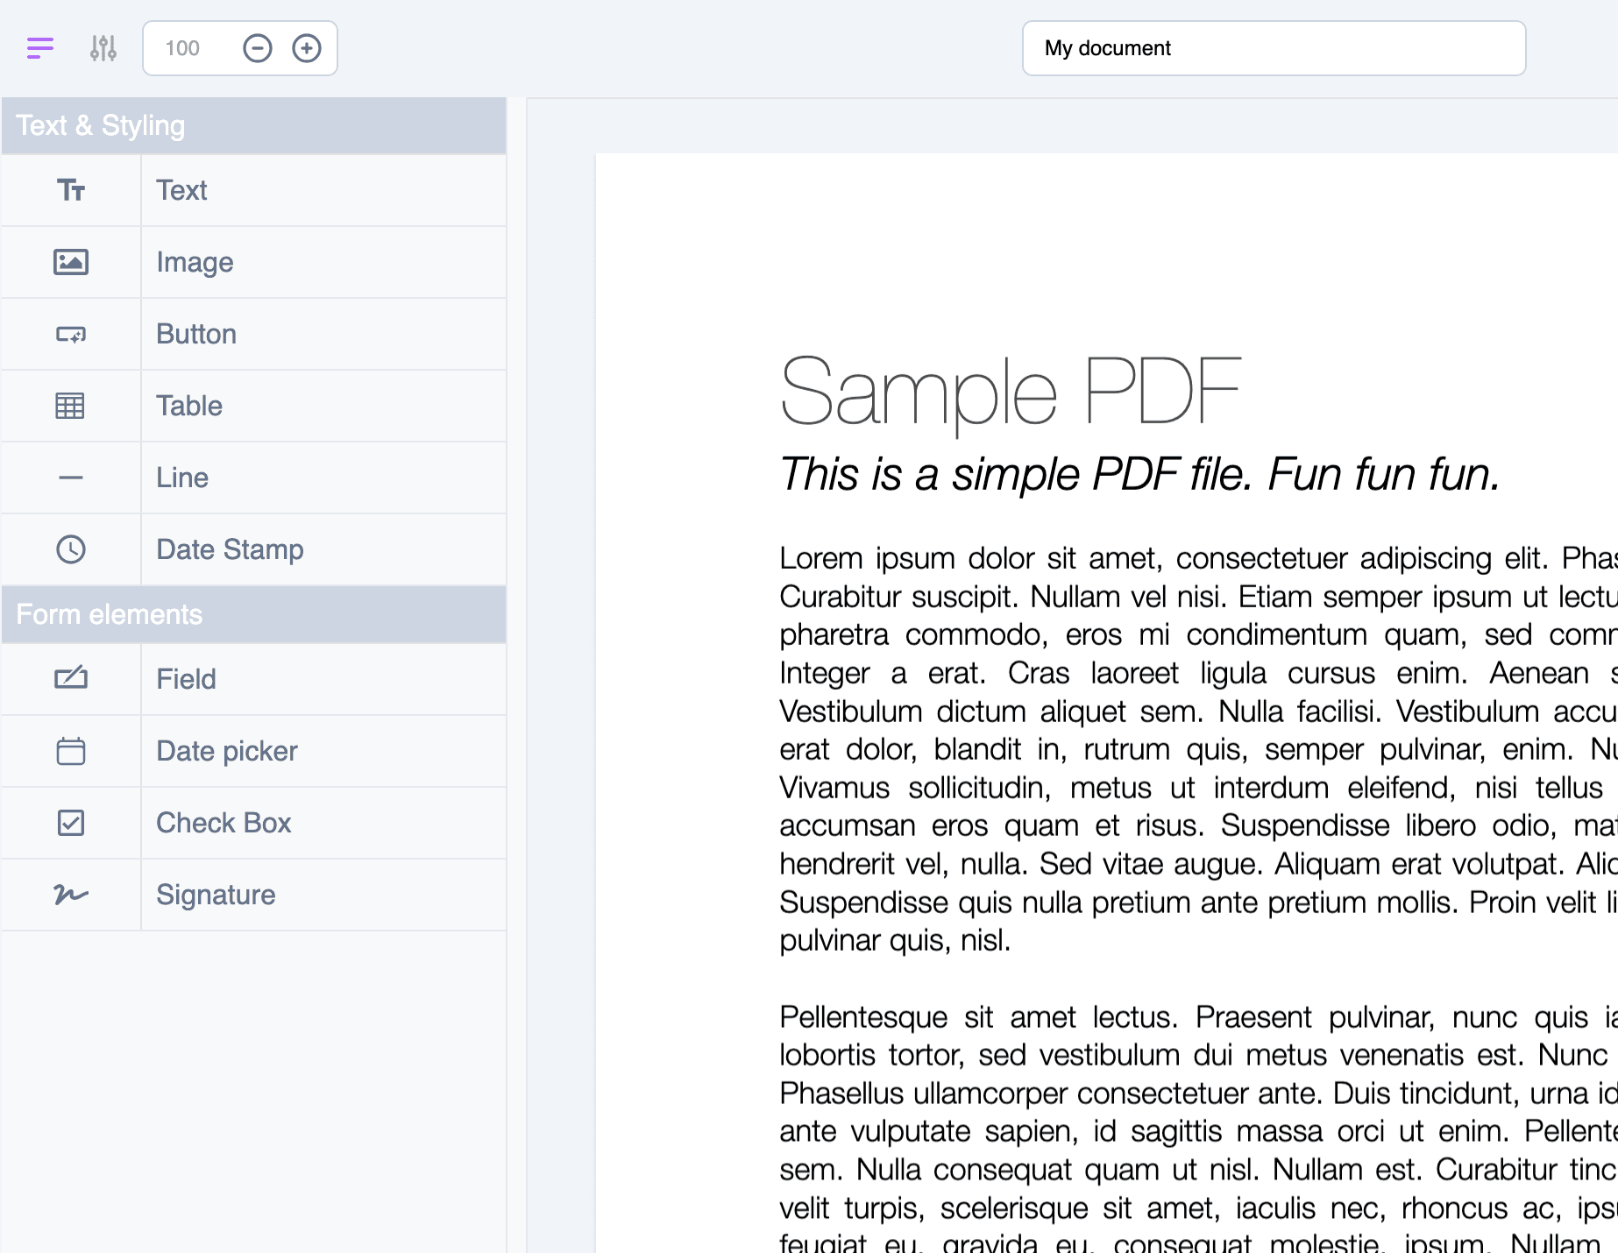Choose the Field label under Form elements
1618x1253 pixels.
tap(186, 679)
